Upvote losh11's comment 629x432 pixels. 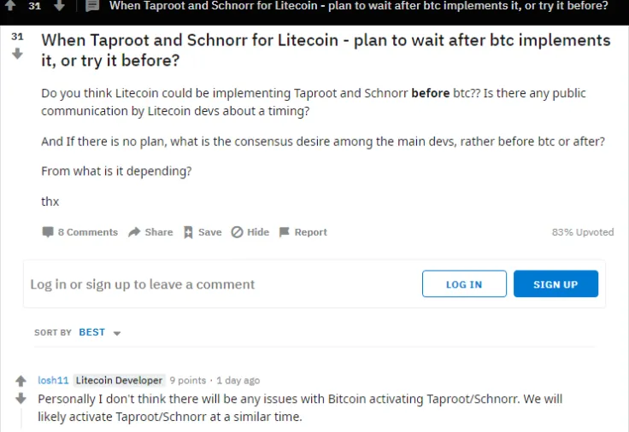pyautogui.click(x=21, y=382)
